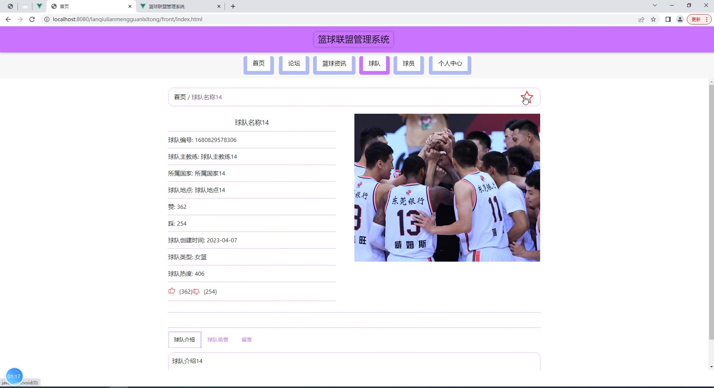Close the 篮球联盟管理系统 browser tab
The width and height of the screenshot is (714, 388).
pos(219,6)
